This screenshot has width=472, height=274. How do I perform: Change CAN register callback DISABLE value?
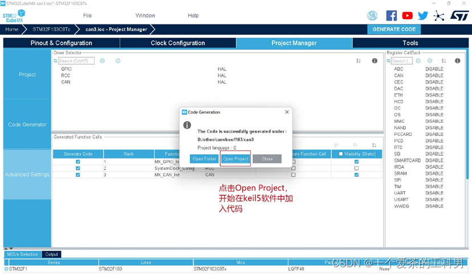[434, 76]
